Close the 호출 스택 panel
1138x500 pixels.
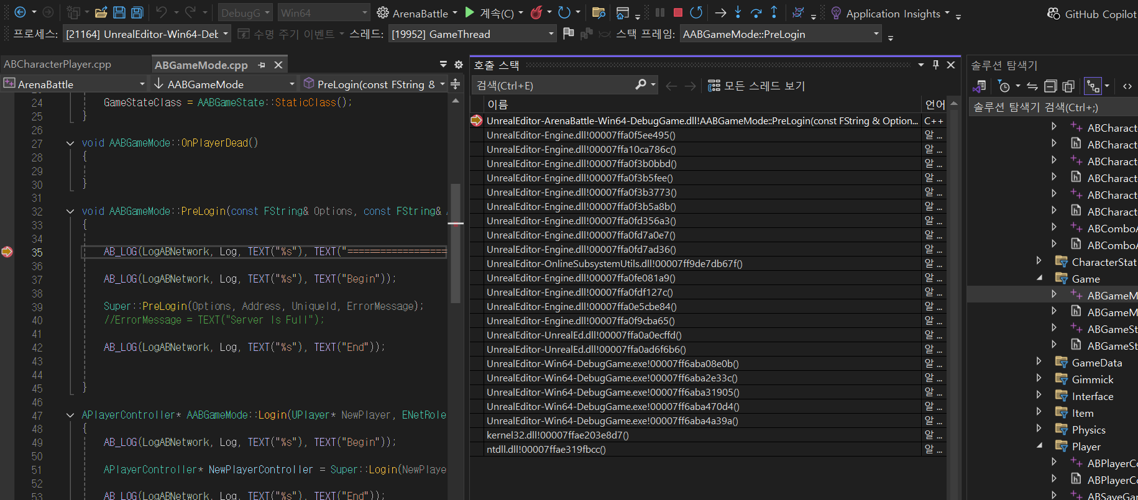coord(951,65)
